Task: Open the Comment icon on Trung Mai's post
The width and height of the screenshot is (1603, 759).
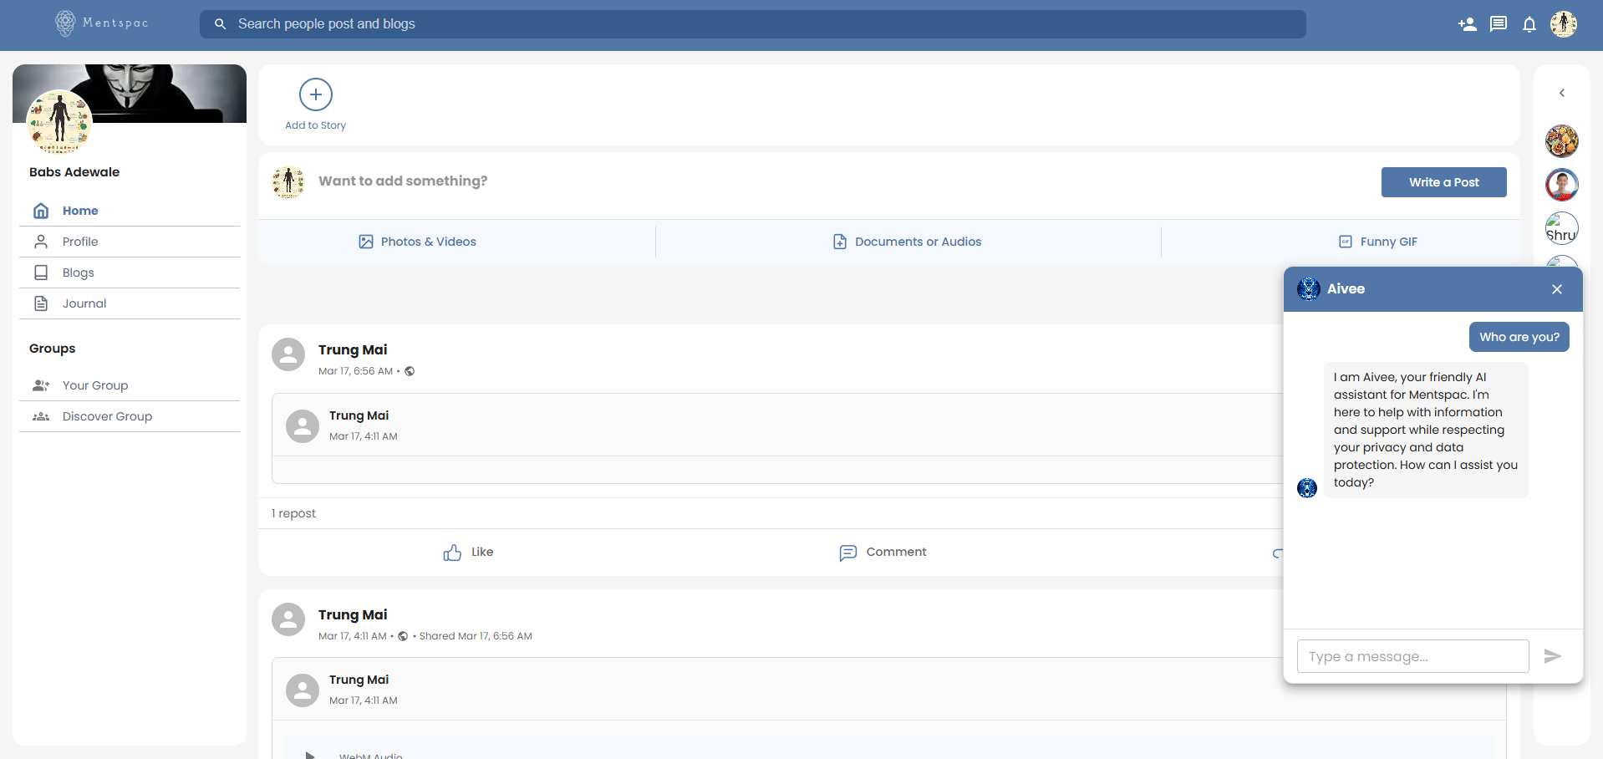Action: click(x=847, y=553)
